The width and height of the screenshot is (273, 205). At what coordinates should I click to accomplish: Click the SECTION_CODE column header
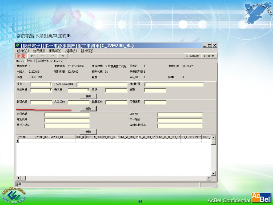pyautogui.click(x=94, y=137)
